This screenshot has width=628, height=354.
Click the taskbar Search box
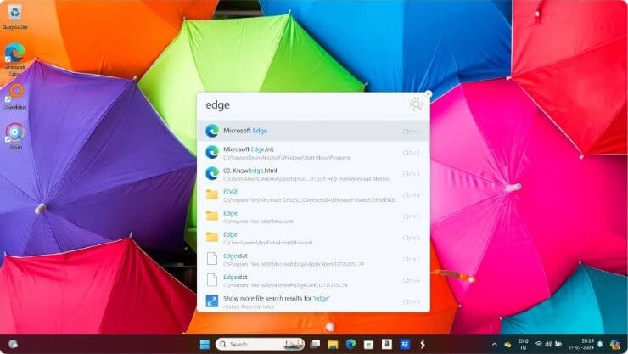[x=260, y=344]
